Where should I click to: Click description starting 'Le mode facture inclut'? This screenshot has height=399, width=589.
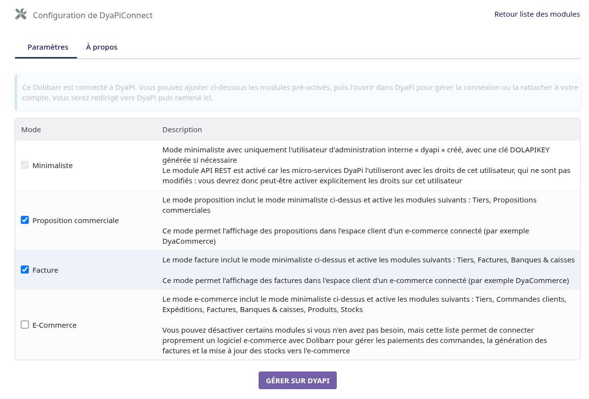click(369, 260)
